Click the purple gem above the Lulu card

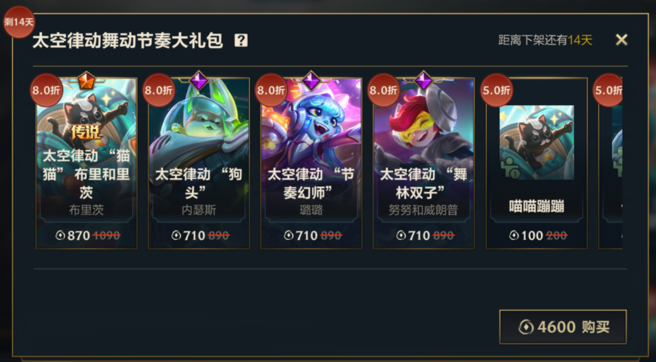(311, 80)
